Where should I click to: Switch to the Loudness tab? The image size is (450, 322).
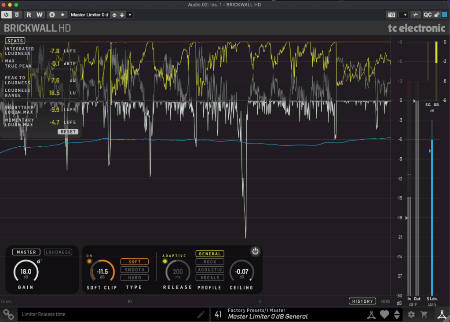point(58,252)
